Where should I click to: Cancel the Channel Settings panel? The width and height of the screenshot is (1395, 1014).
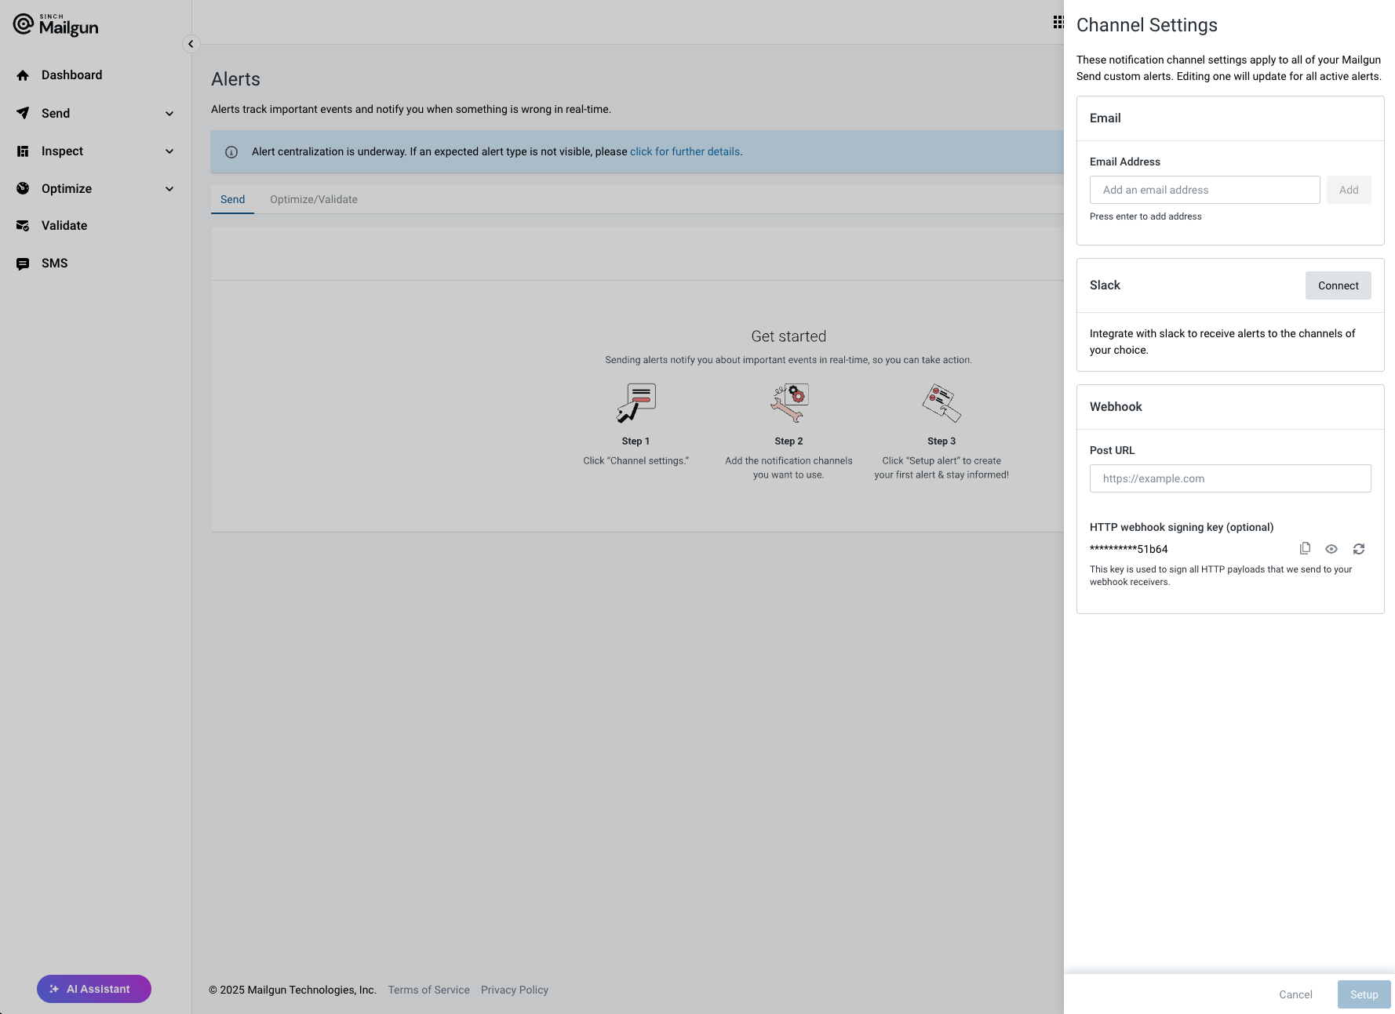1295,994
